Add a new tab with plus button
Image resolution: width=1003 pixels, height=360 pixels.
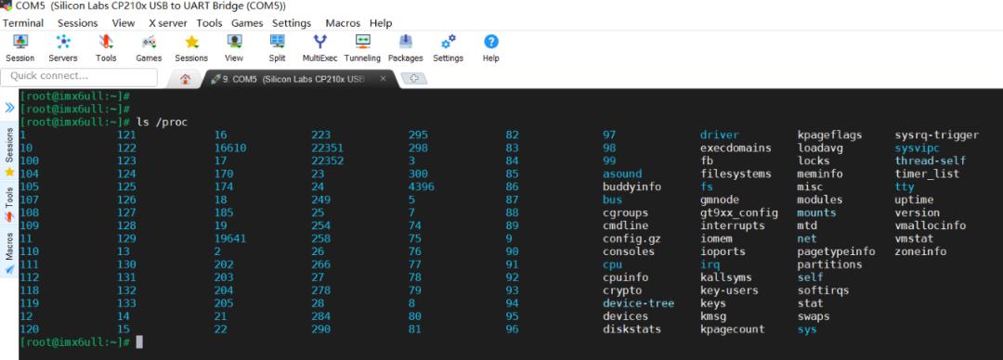click(414, 79)
